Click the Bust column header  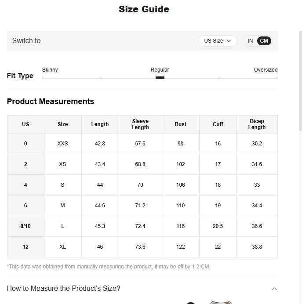[x=180, y=124]
